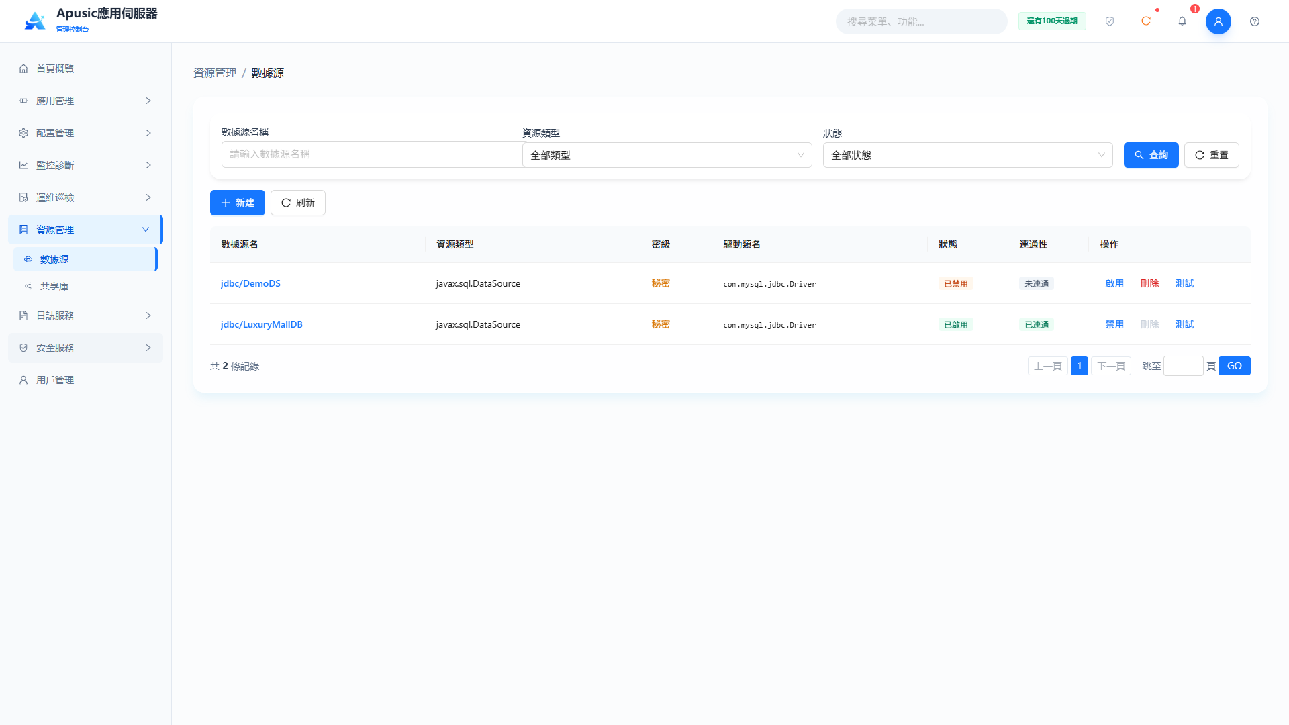Collapse the 資源管理 sidebar section
This screenshot has height=725, width=1289.
click(85, 230)
